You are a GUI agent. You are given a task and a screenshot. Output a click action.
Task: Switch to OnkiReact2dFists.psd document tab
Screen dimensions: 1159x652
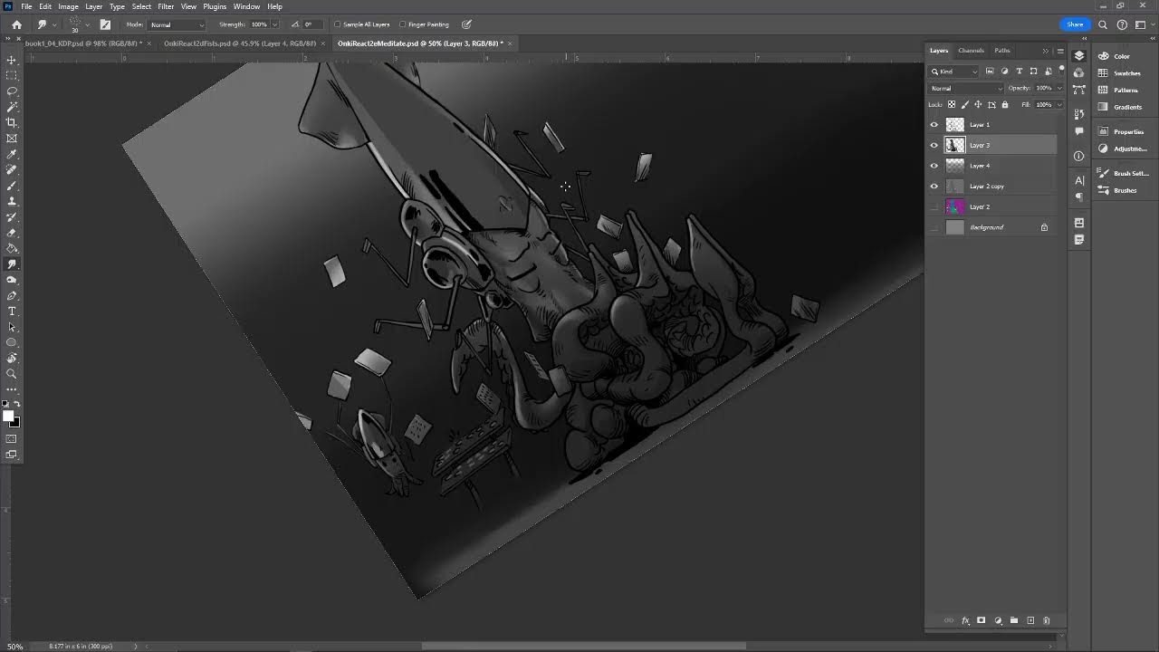pyautogui.click(x=240, y=43)
